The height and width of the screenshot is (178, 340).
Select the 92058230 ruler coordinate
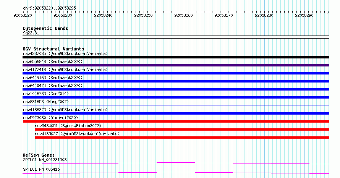pos(63,15)
